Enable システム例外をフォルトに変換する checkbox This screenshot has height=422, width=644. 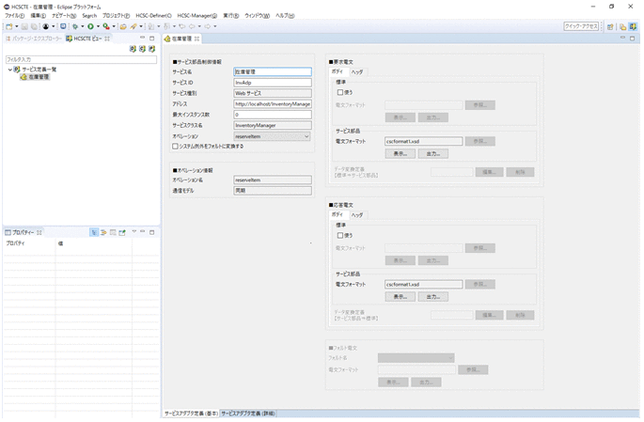click(175, 146)
